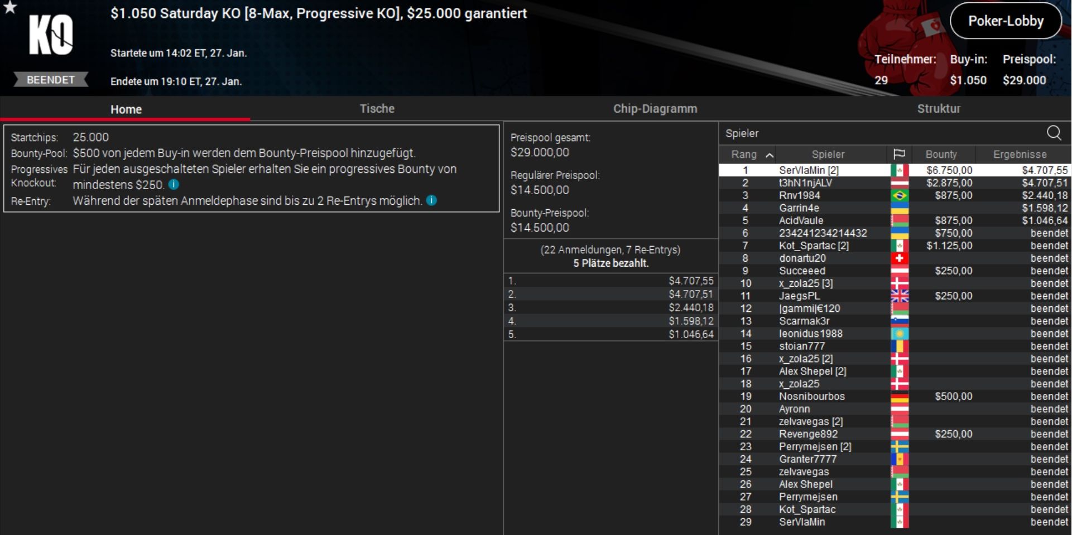Open the Chip-Diagramm tab
The width and height of the screenshot is (1072, 535).
(655, 109)
